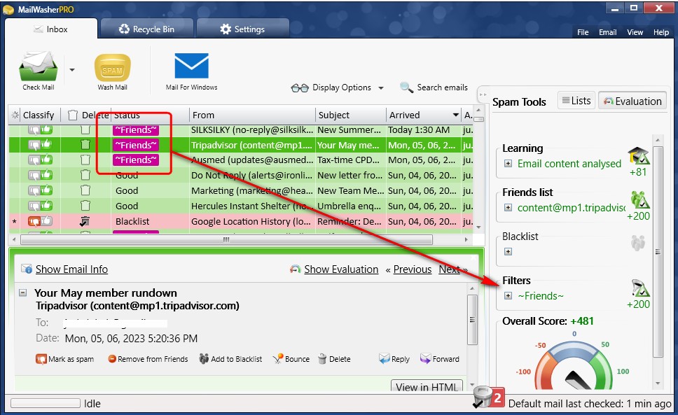Expand the Filters section
Image resolution: width=678 pixels, height=415 pixels.
pyautogui.click(x=508, y=296)
